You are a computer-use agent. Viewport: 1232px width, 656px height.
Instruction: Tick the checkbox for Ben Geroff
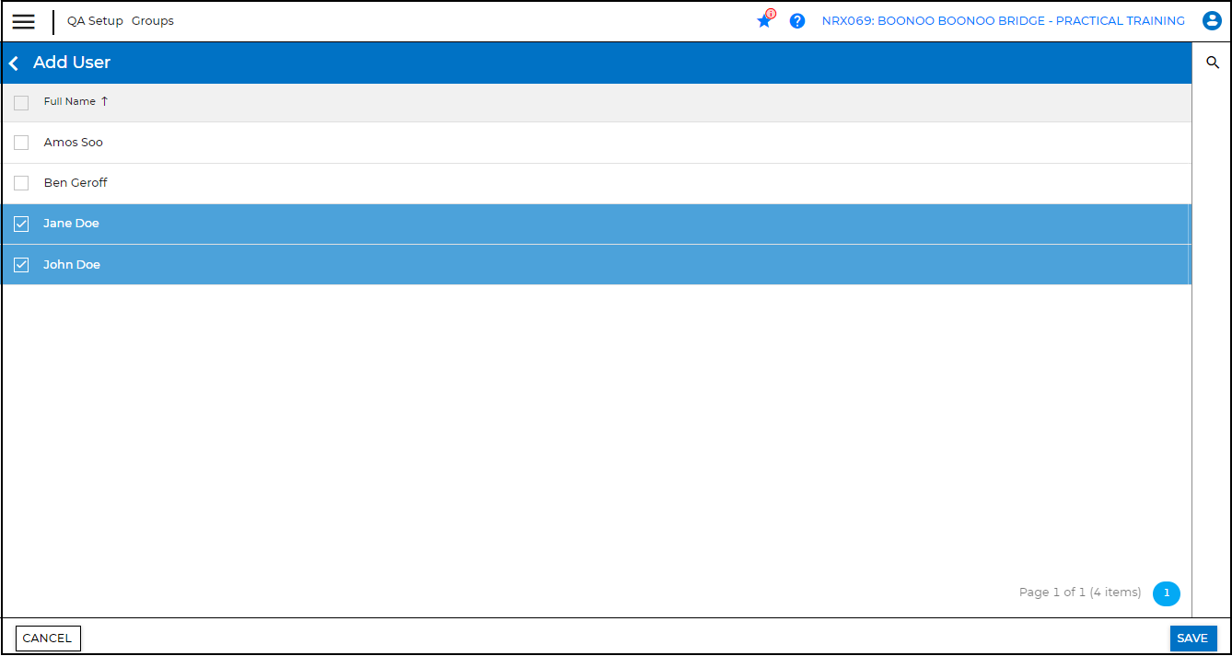[x=21, y=183]
